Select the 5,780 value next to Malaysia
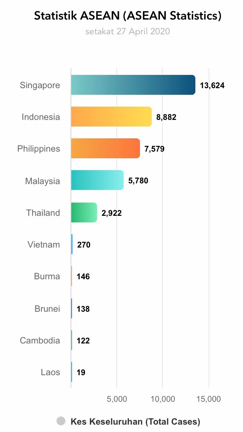 point(138,181)
